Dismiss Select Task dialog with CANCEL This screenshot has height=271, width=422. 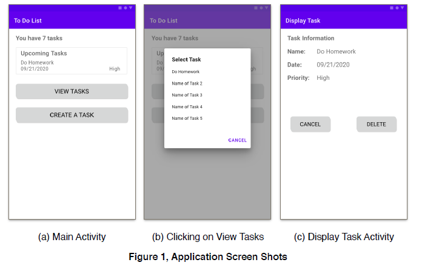coord(238,140)
